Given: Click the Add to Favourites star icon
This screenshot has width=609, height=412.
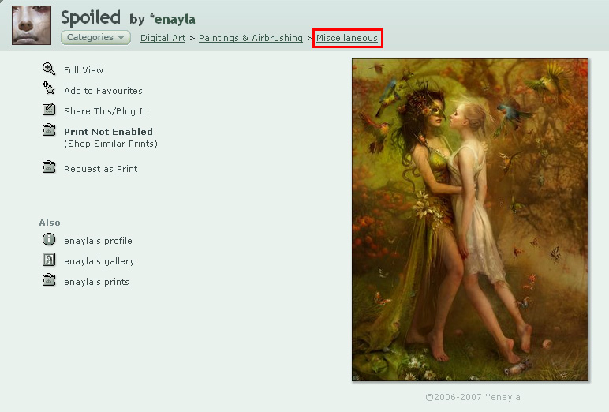Looking at the screenshot, I should click(49, 88).
